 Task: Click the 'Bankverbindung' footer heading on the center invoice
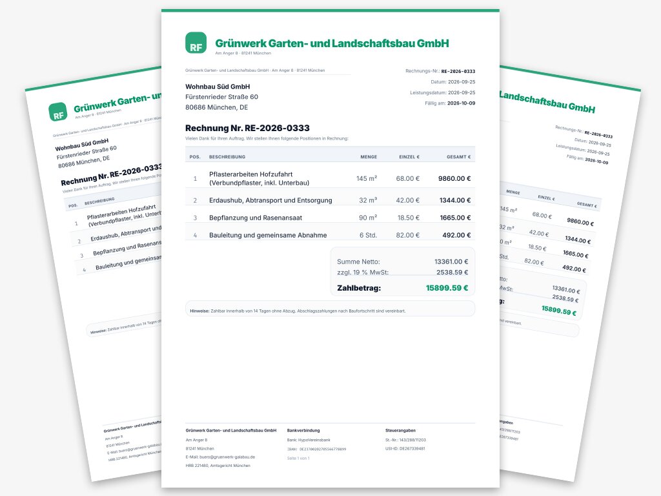tap(303, 431)
